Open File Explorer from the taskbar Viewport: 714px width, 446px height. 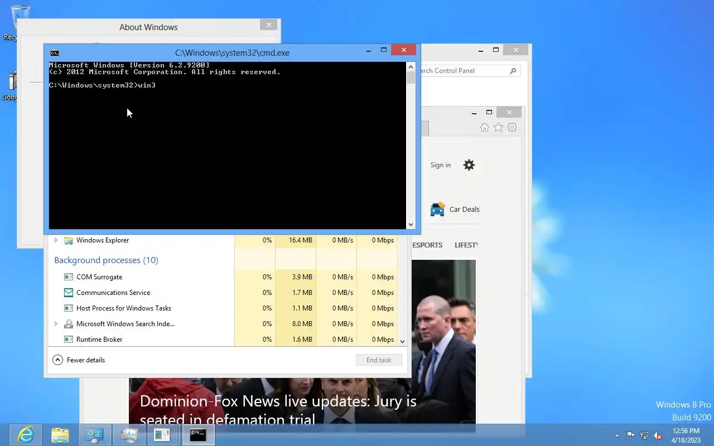(60, 434)
